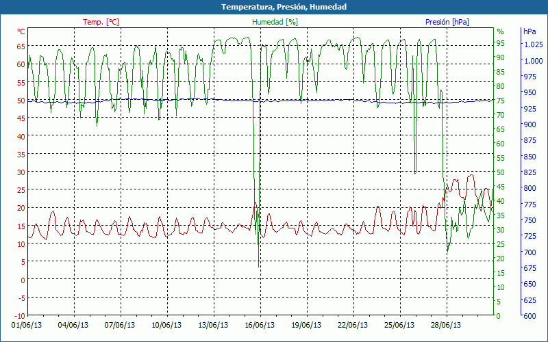
Task: Click the red '-5' temperature axis value
Action: pyautogui.click(x=21, y=298)
